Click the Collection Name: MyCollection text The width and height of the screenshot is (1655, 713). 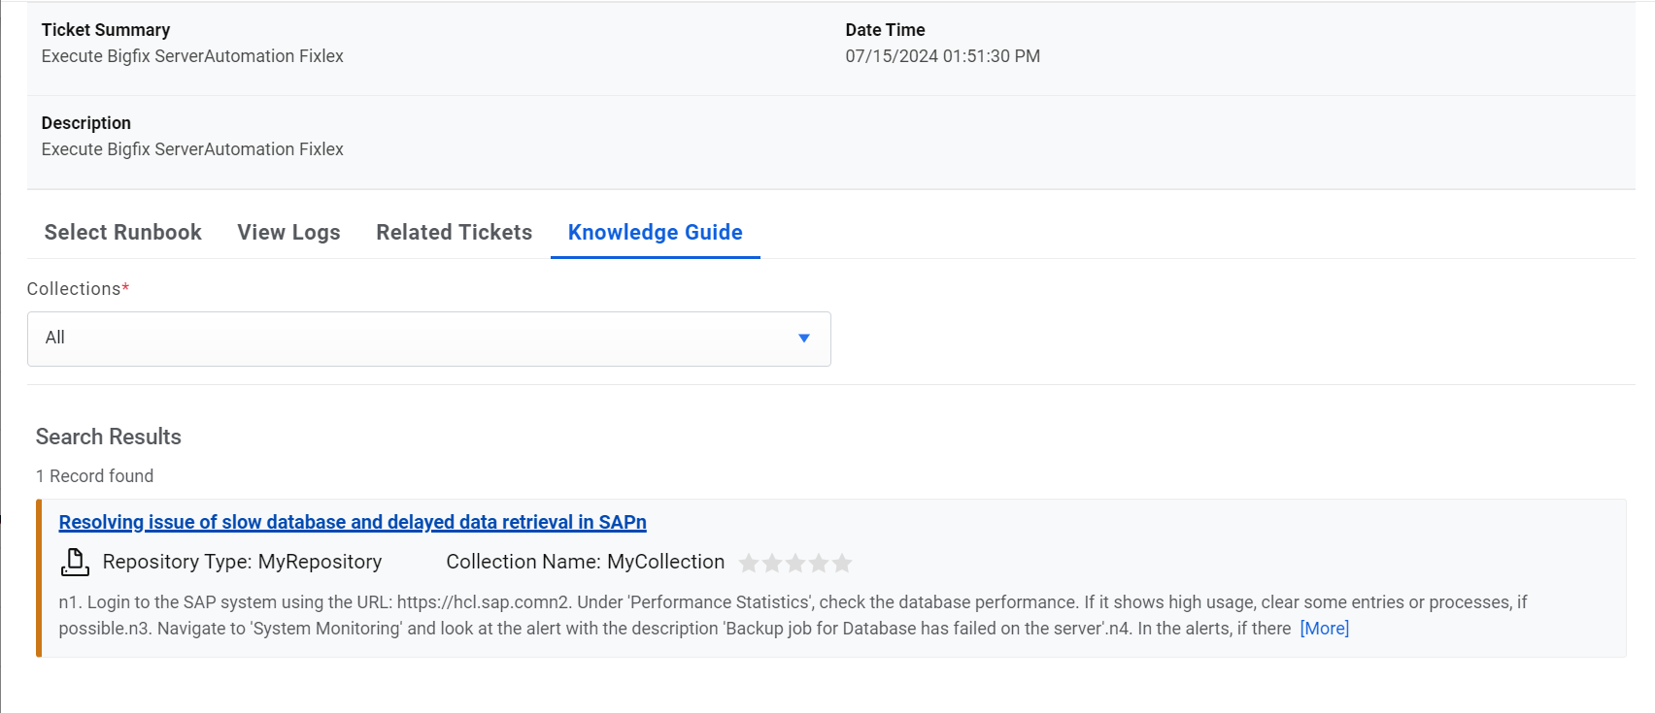click(585, 562)
